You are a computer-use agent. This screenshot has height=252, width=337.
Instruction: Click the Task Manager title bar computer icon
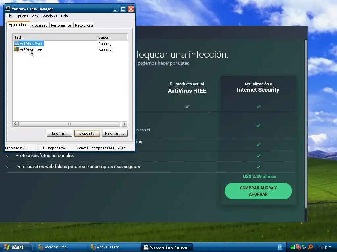[8, 9]
